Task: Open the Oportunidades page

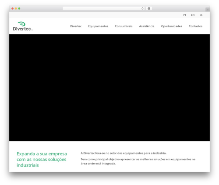Action: coord(172,26)
